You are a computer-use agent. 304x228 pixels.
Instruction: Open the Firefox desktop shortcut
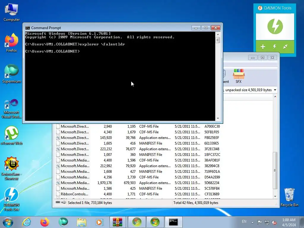pos(12,43)
